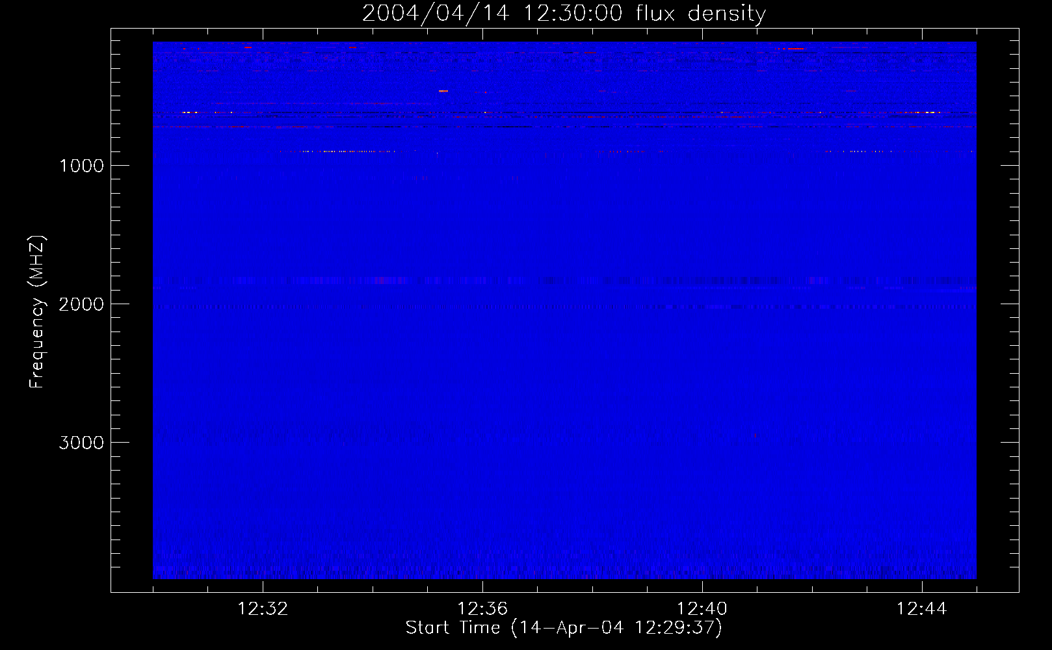Click the 12:32 time tick label

click(x=263, y=609)
